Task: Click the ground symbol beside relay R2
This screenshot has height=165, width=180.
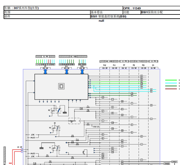Action: pyautogui.click(x=65, y=112)
